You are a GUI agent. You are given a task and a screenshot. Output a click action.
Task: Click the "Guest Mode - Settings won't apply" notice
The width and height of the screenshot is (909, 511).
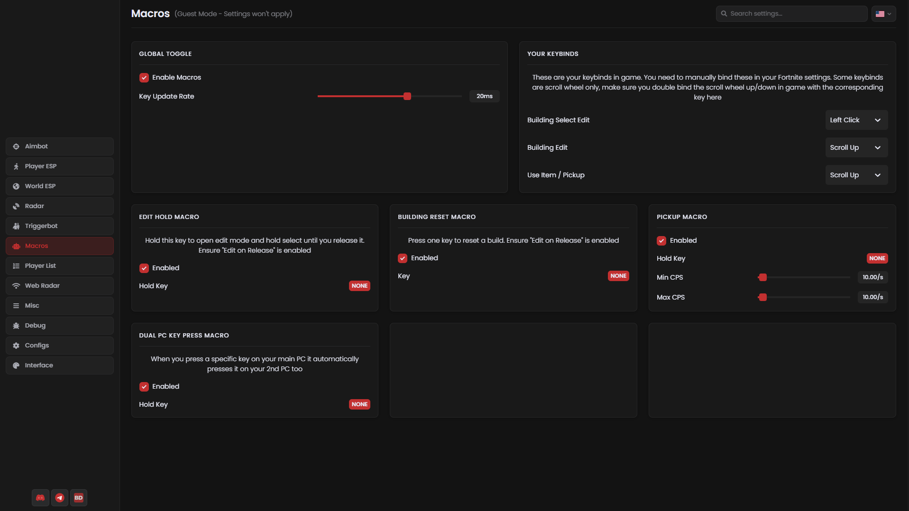point(233,14)
